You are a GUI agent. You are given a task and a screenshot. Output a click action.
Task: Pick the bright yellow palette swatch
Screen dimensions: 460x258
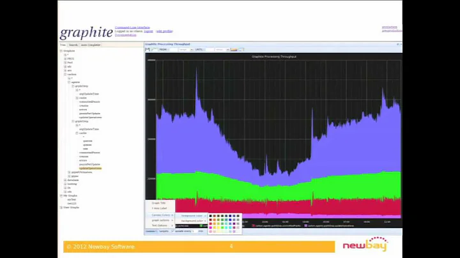pos(218,227)
